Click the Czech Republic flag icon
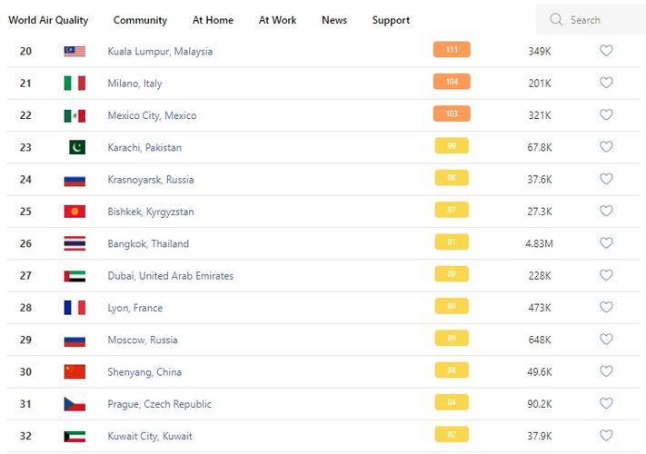This screenshot has width=646, height=454. 75,404
